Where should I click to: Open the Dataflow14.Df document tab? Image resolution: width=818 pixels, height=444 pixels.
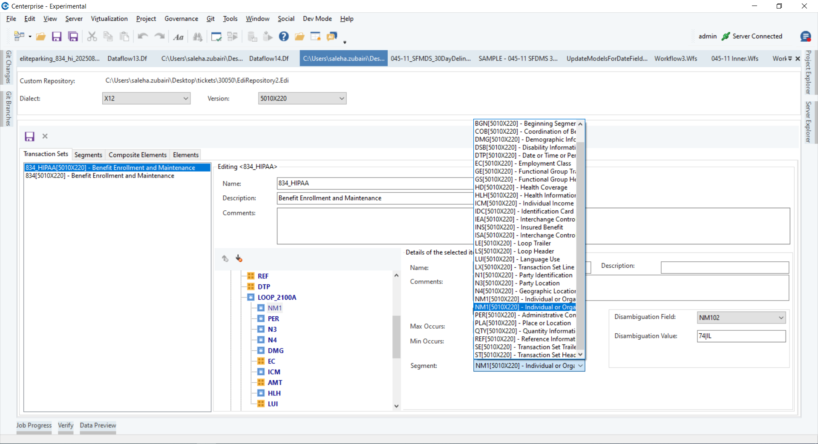point(269,58)
